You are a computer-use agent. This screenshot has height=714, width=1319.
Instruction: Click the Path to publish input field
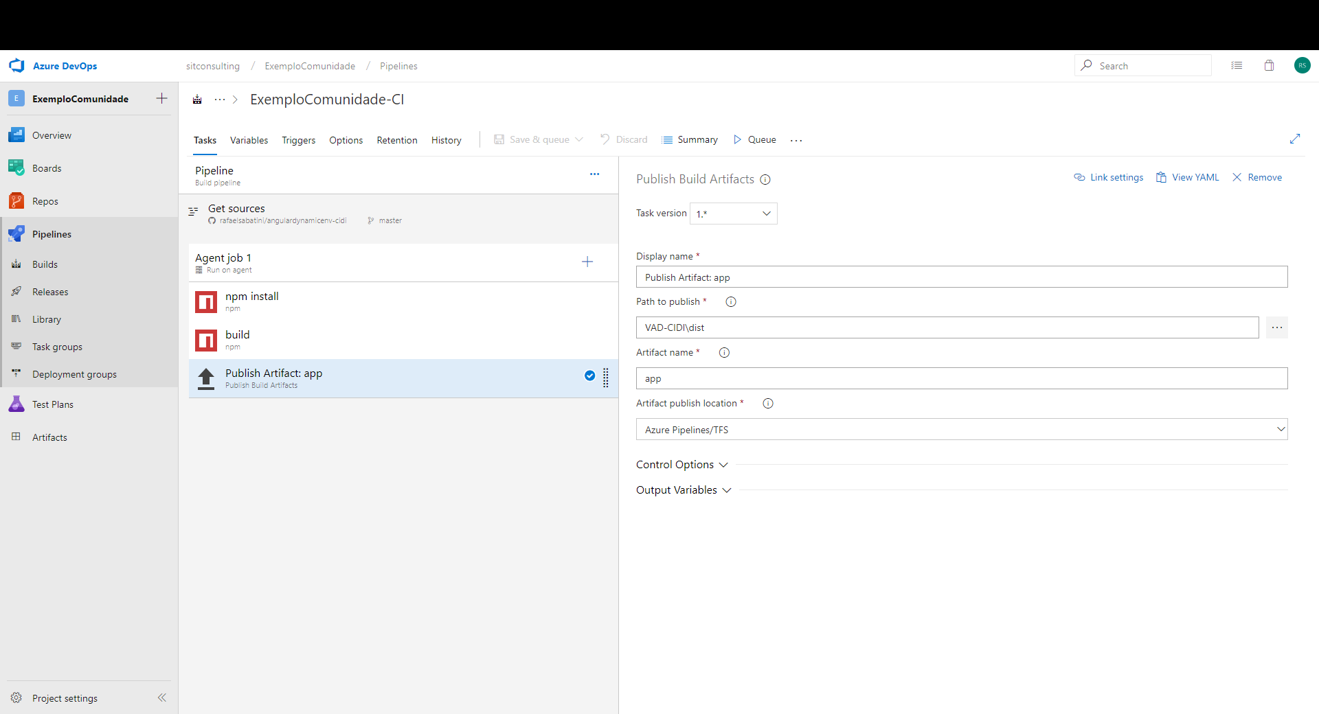point(948,327)
